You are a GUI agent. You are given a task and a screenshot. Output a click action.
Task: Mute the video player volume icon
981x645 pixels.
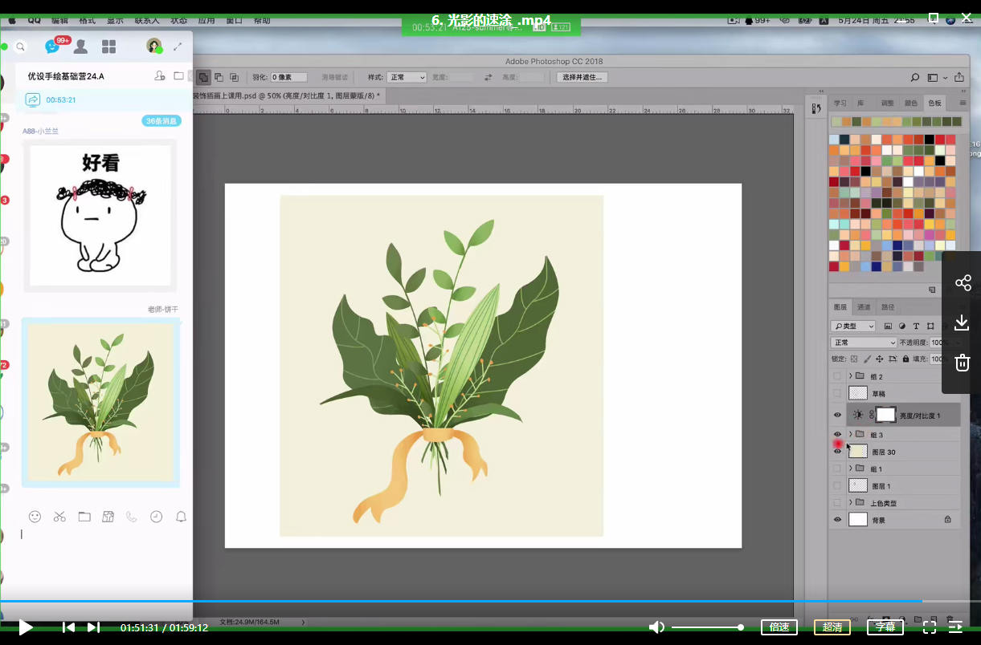tap(656, 627)
